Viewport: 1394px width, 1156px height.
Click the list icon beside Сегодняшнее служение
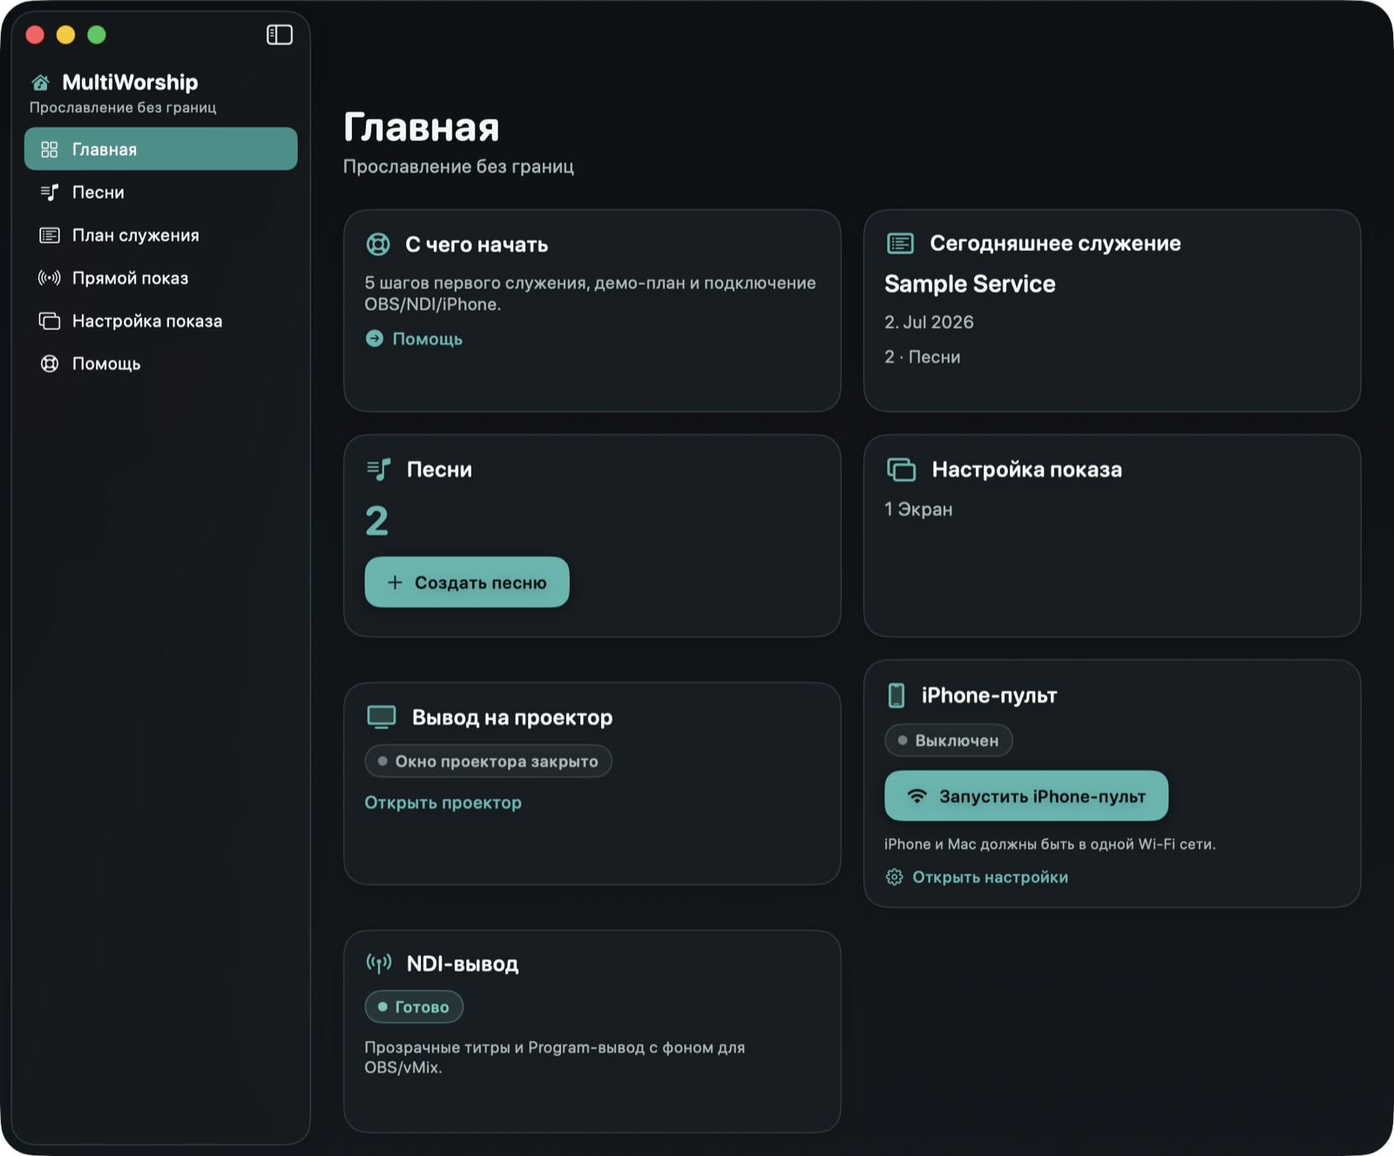click(900, 243)
